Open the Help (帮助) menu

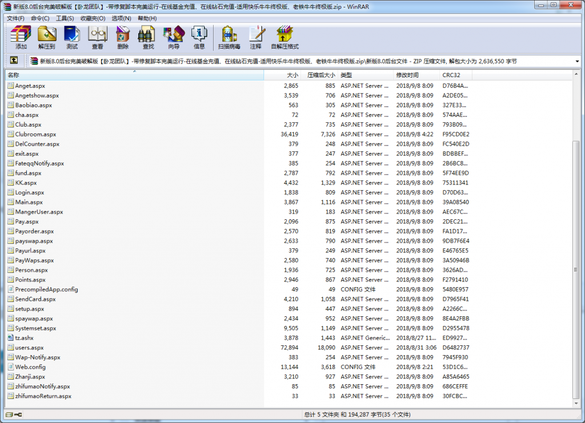147,18
